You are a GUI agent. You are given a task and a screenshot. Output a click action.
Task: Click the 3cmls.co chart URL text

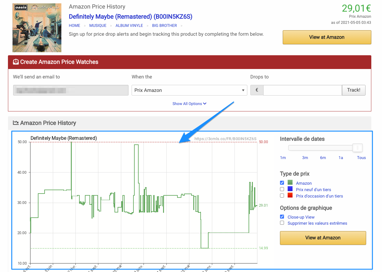225,139
